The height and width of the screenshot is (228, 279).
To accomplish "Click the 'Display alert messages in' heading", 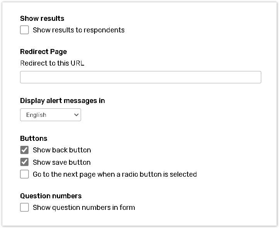I will point(63,101).
